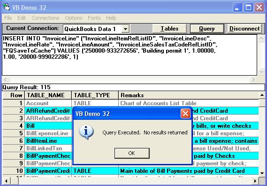Screen dimensions: 267x186
Task: Open the File menu
Action: [8, 18]
